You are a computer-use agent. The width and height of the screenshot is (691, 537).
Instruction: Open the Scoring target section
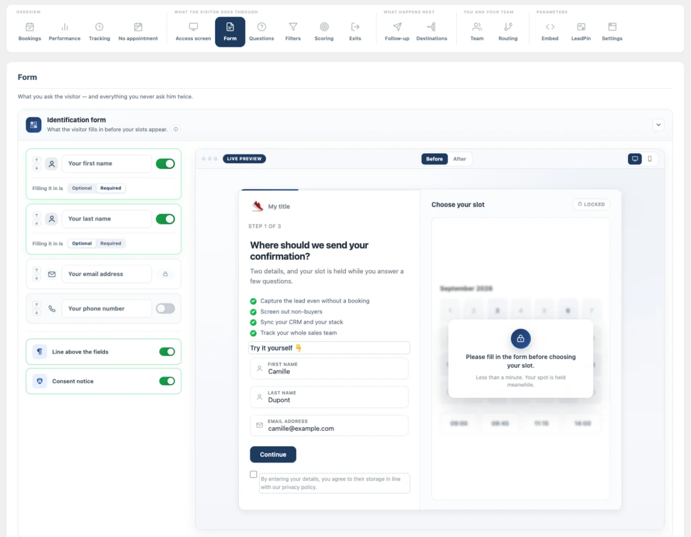tap(324, 32)
